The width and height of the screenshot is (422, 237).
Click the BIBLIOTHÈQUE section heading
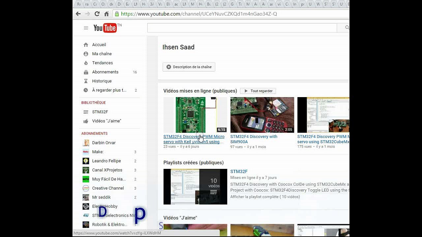click(x=94, y=103)
